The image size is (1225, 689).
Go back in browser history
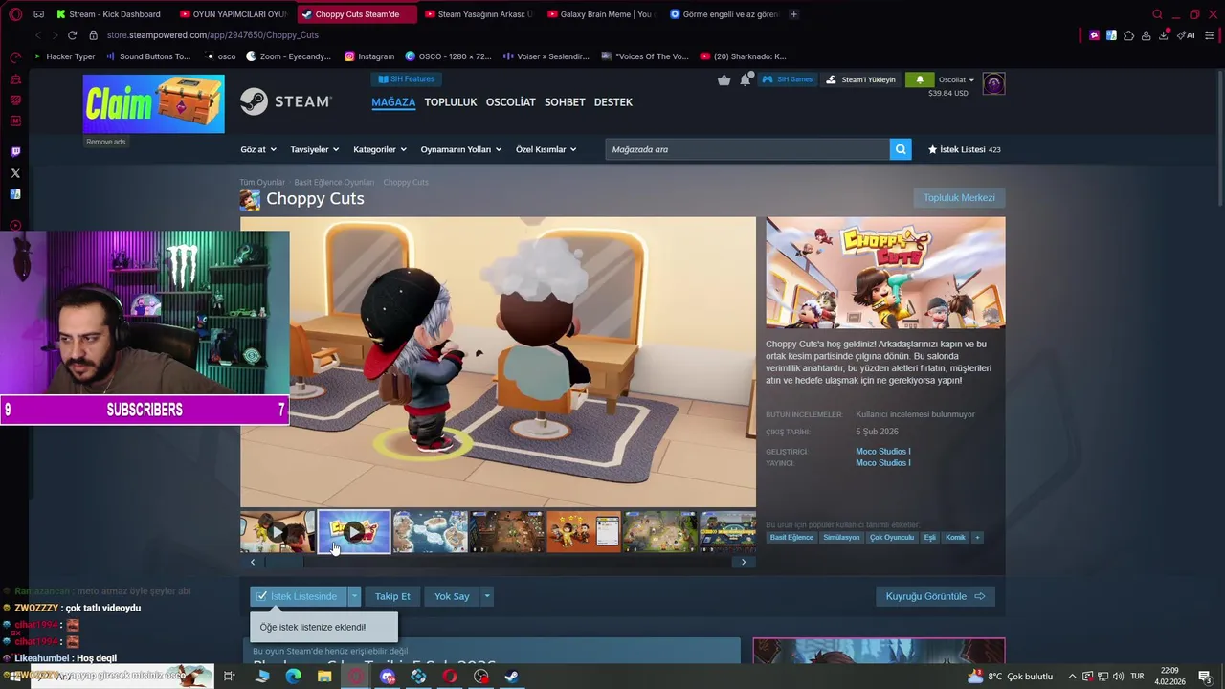(x=37, y=35)
